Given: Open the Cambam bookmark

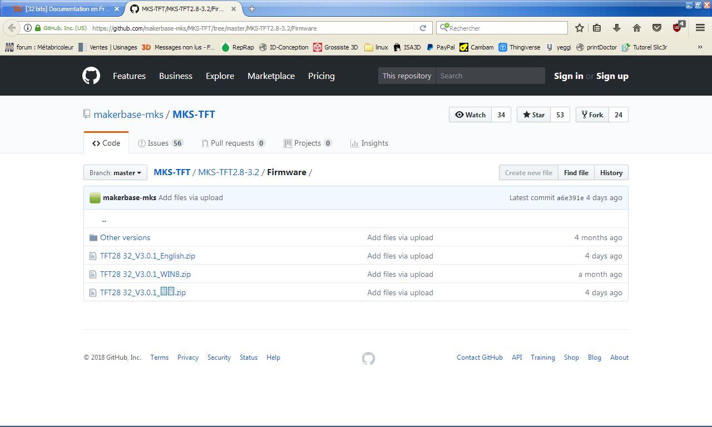Looking at the screenshot, I should point(477,47).
